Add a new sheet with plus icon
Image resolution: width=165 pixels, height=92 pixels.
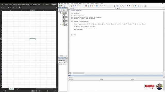18,89
